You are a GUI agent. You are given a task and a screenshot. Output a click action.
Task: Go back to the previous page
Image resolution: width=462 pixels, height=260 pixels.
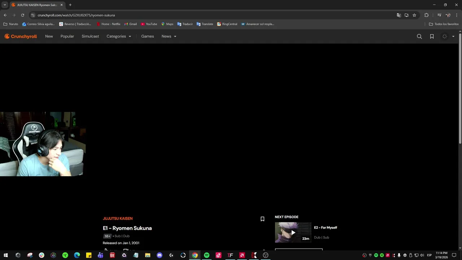(x=5, y=15)
